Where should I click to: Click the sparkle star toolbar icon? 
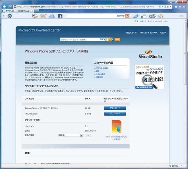(x=161, y=16)
